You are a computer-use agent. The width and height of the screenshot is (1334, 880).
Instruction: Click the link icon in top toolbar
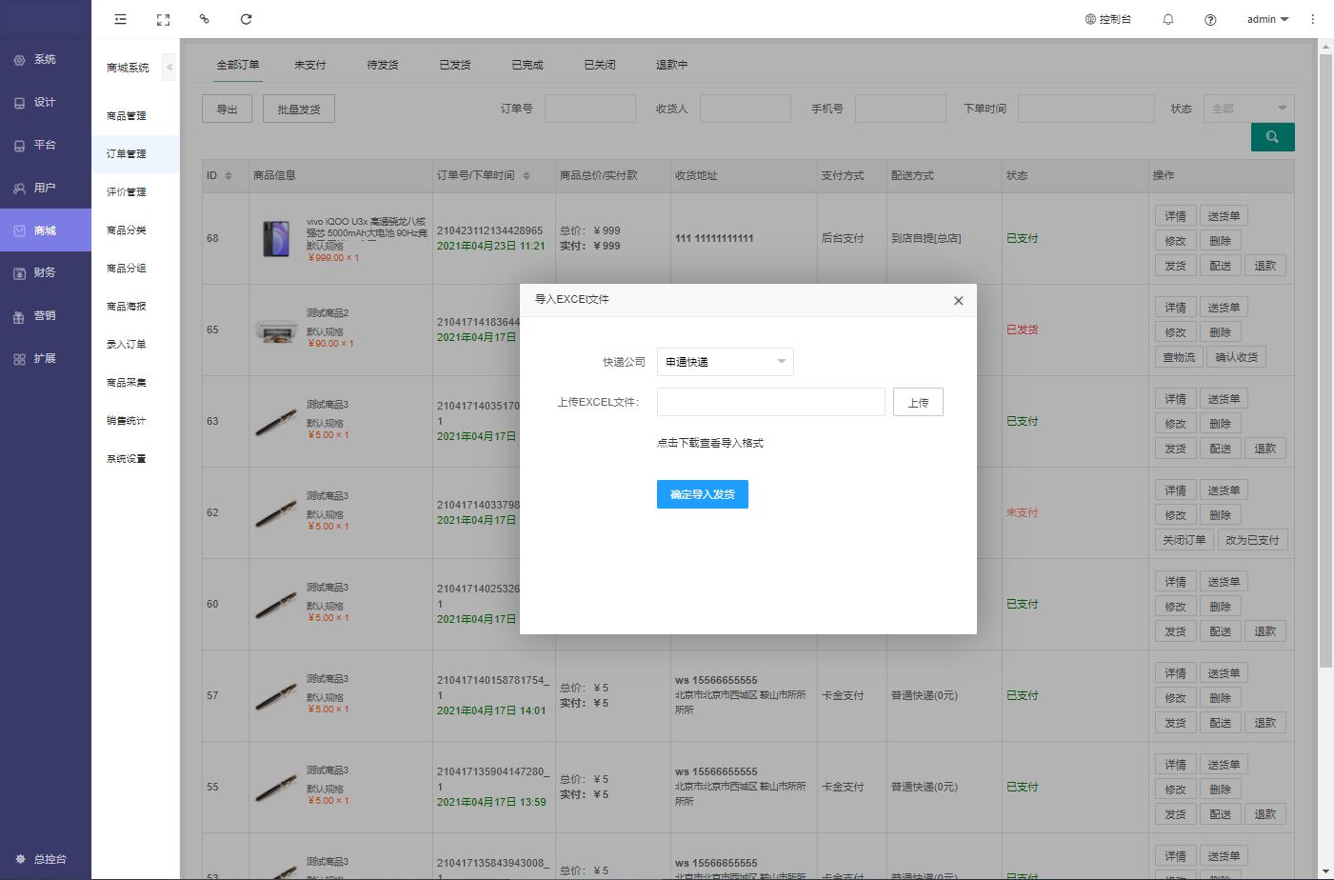coord(204,19)
